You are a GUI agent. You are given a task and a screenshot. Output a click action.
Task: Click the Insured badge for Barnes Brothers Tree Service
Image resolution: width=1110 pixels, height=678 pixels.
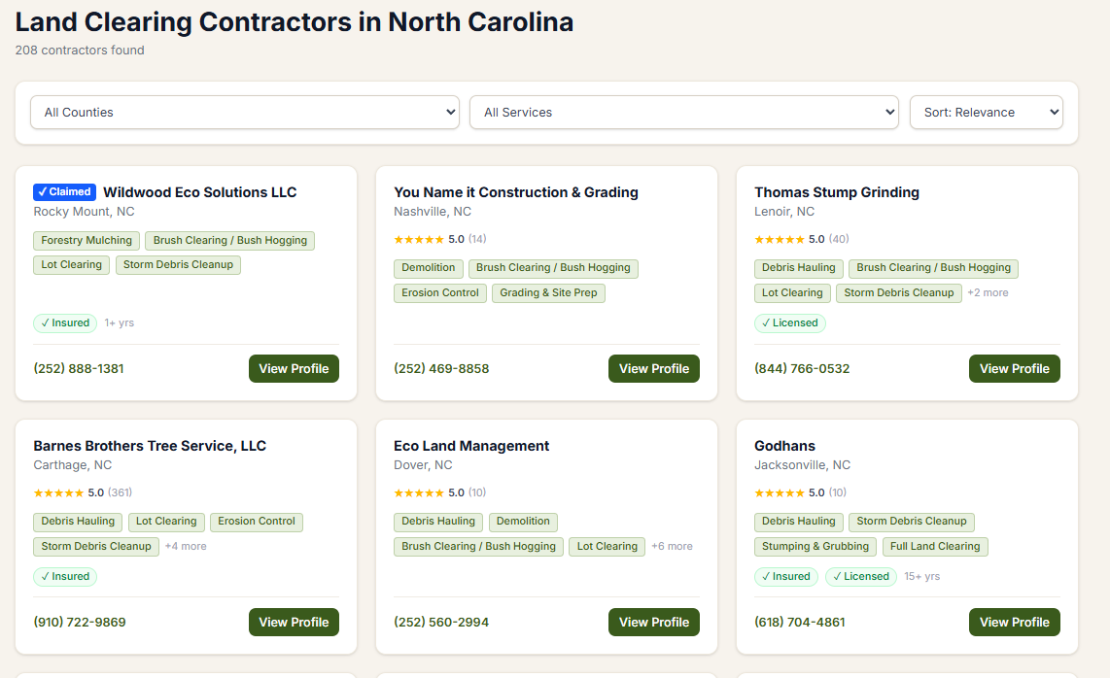64,576
